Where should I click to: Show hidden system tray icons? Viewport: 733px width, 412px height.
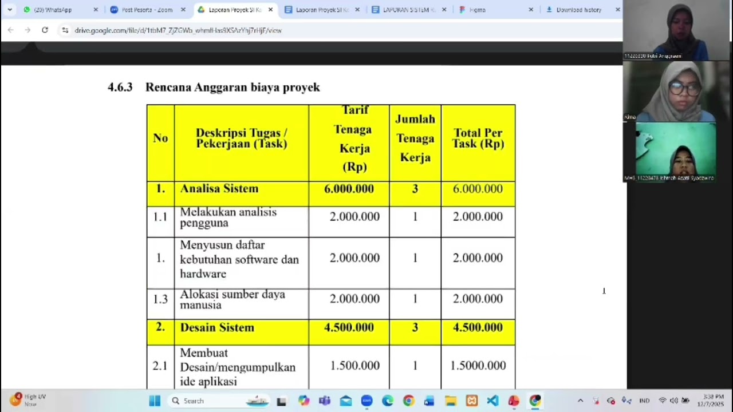(580, 401)
